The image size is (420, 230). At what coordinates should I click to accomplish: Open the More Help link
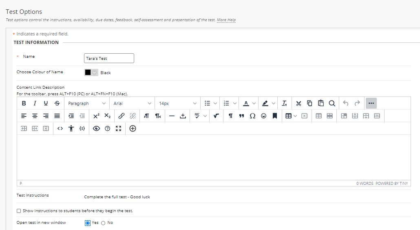226,20
